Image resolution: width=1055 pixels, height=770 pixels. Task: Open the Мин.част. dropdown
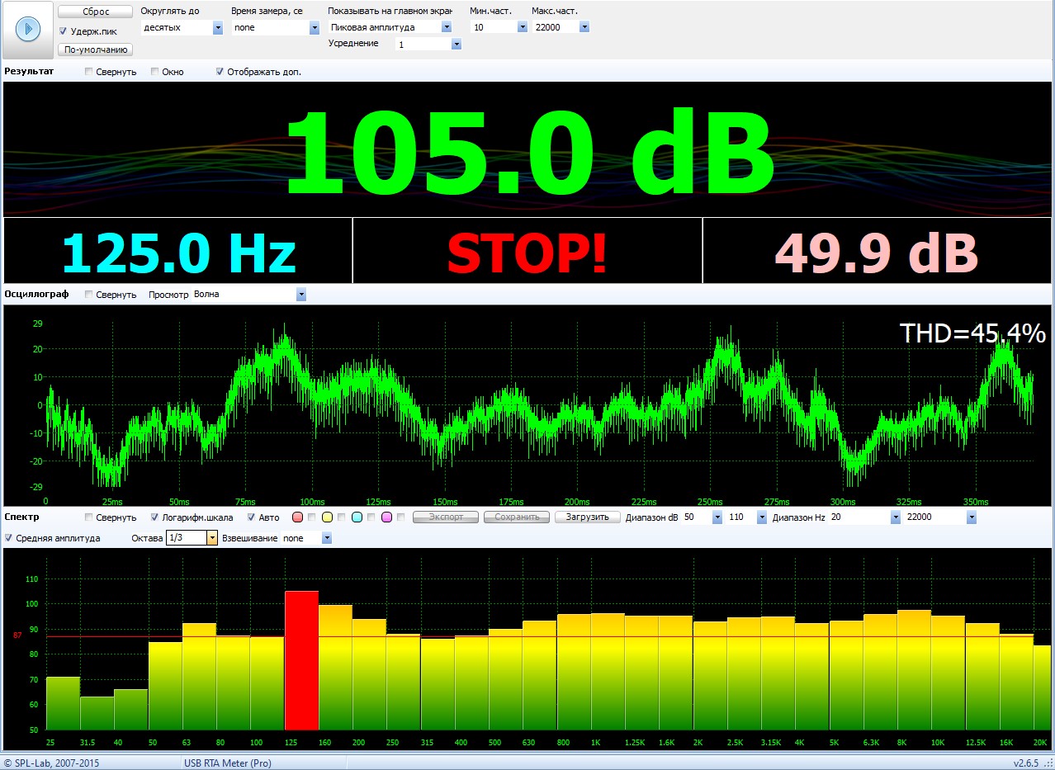coord(522,27)
